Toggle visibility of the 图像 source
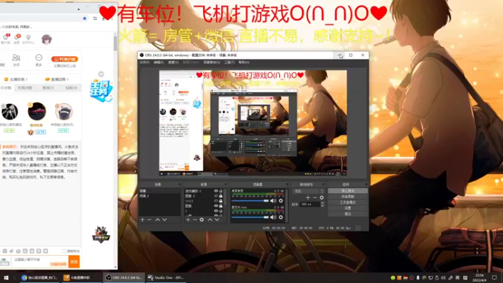Screen dimensions: 503x283 [x=216, y=206]
